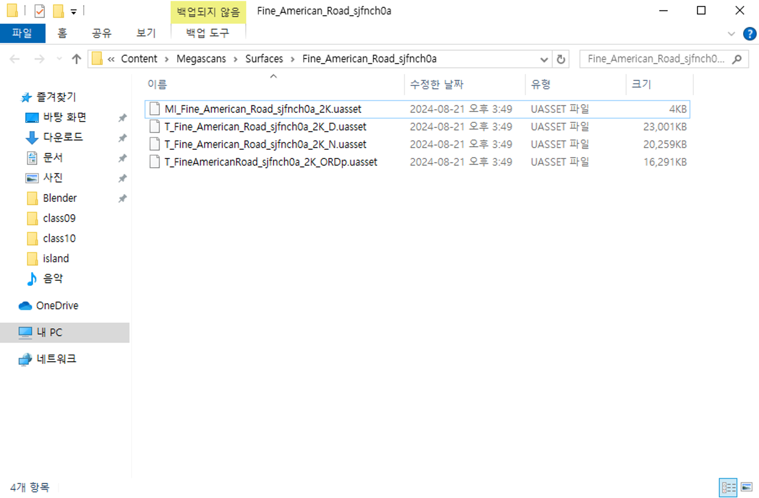The image size is (759, 498).
Task: Open 바탕 화면 in the sidebar
Action: 57,117
